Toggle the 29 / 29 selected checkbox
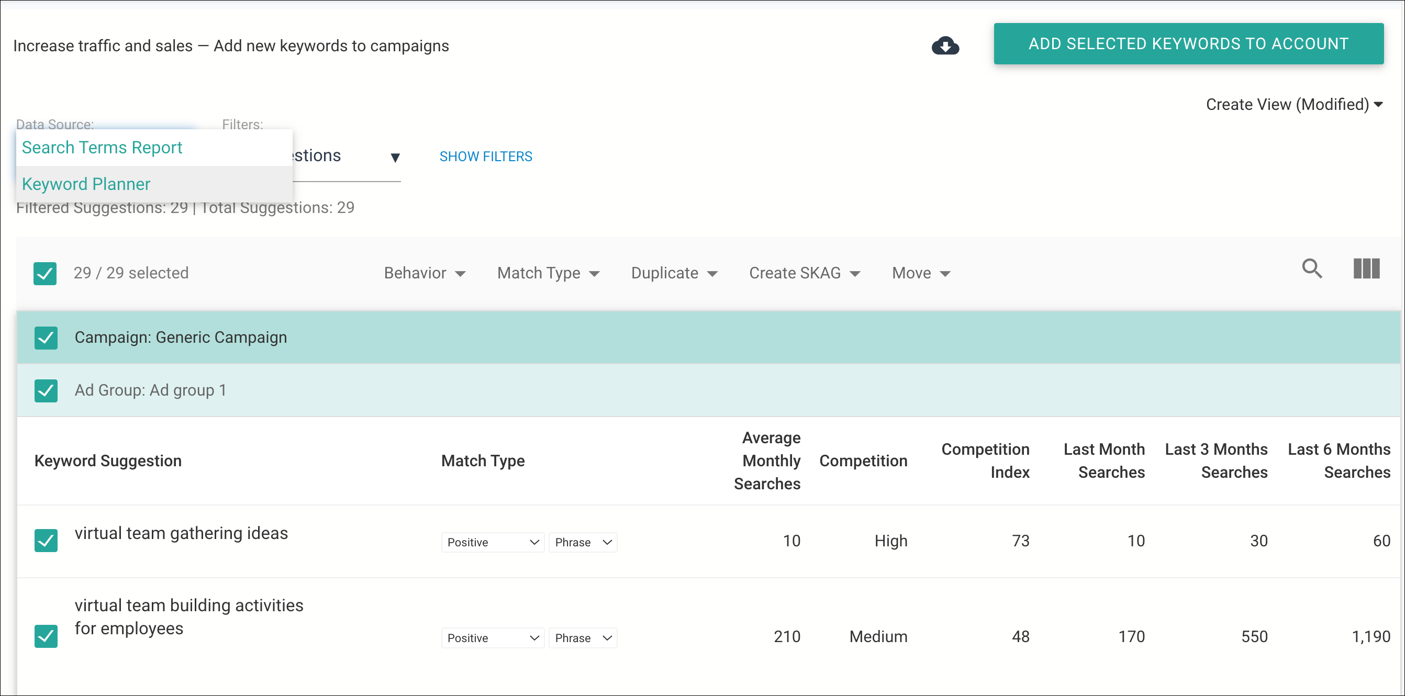The height and width of the screenshot is (696, 1405). (44, 273)
